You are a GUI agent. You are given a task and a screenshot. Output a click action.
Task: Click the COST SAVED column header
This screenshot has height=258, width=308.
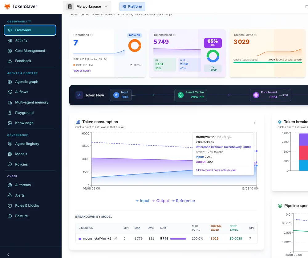click(x=234, y=228)
